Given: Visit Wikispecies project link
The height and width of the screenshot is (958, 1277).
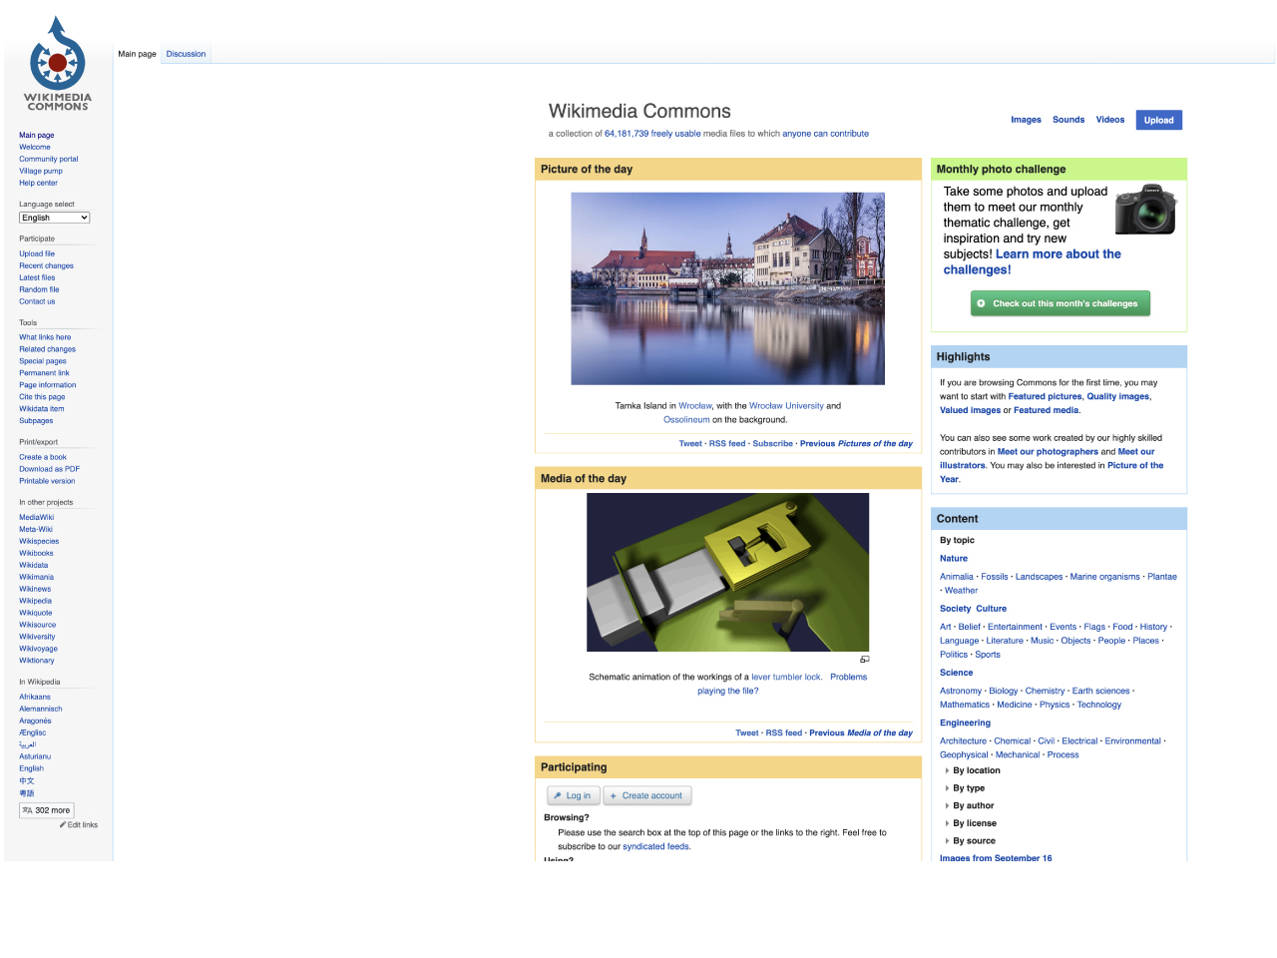Looking at the screenshot, I should pos(39,541).
